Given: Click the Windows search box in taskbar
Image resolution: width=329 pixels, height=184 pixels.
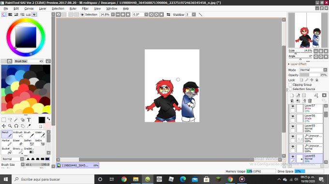Looking at the screenshot, I should pyautogui.click(x=53, y=179).
